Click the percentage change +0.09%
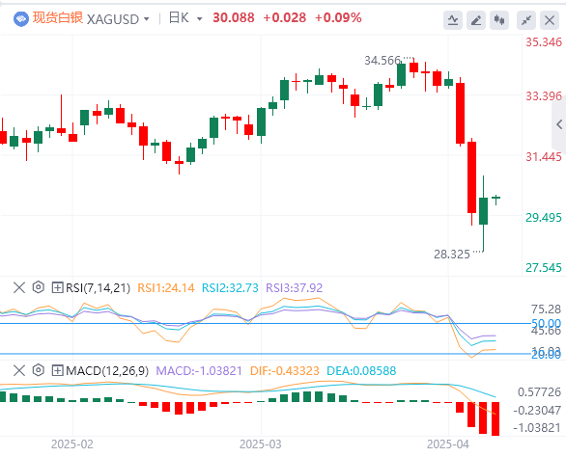Screen dimensions: 566x457 (x=338, y=17)
